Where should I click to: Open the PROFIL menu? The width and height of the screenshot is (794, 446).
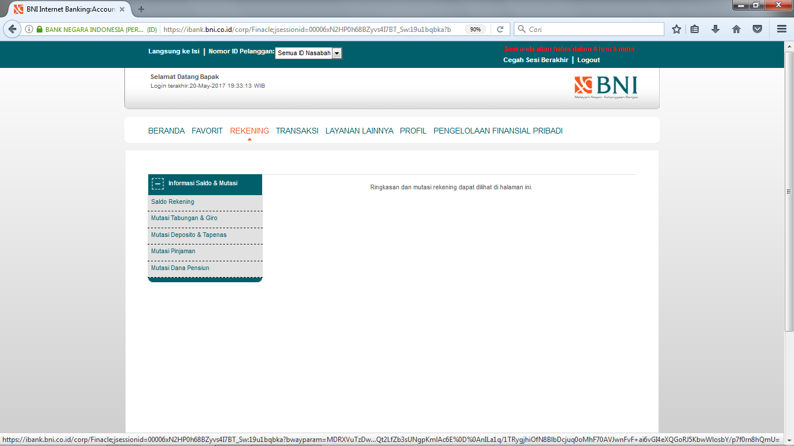[413, 131]
